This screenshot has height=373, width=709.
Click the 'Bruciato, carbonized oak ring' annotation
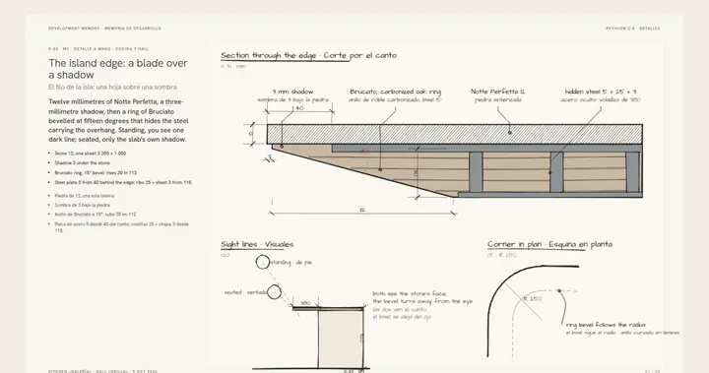pyautogui.click(x=395, y=92)
